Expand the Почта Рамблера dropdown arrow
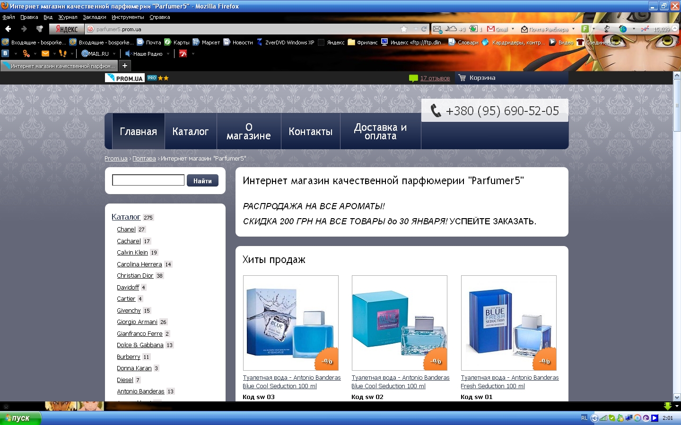 [573, 29]
